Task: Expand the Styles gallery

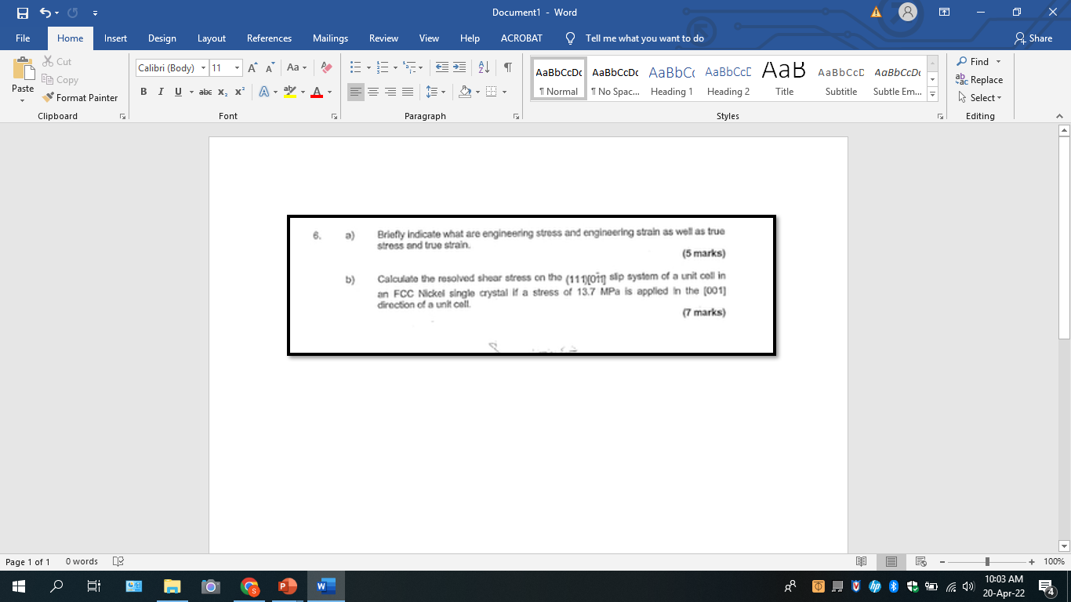Action: [931, 94]
